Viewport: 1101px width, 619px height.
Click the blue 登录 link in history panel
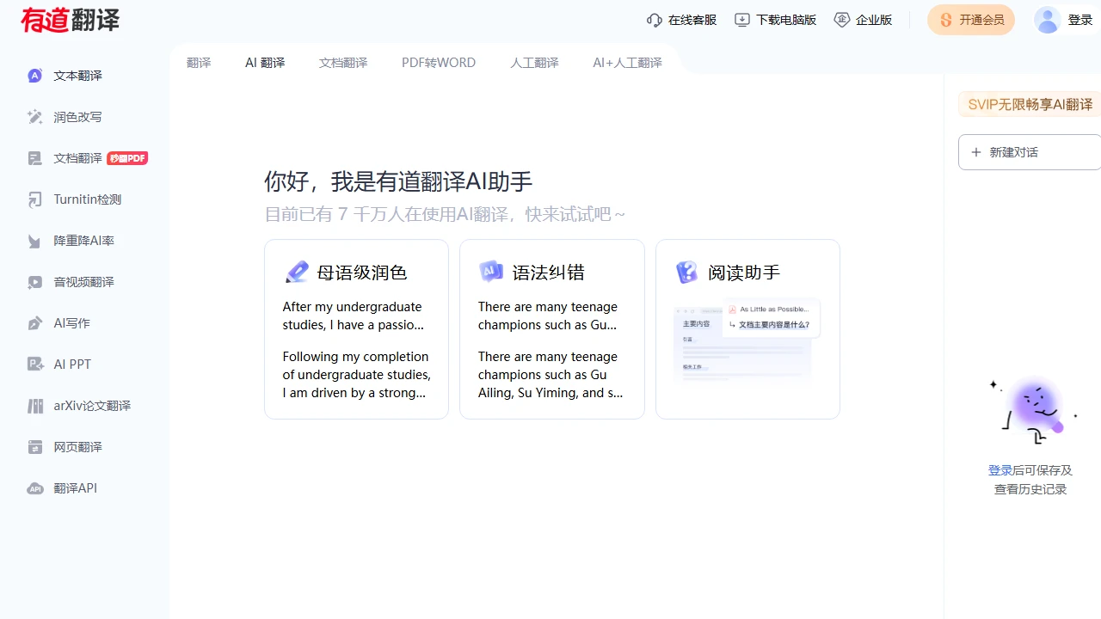tap(1000, 470)
